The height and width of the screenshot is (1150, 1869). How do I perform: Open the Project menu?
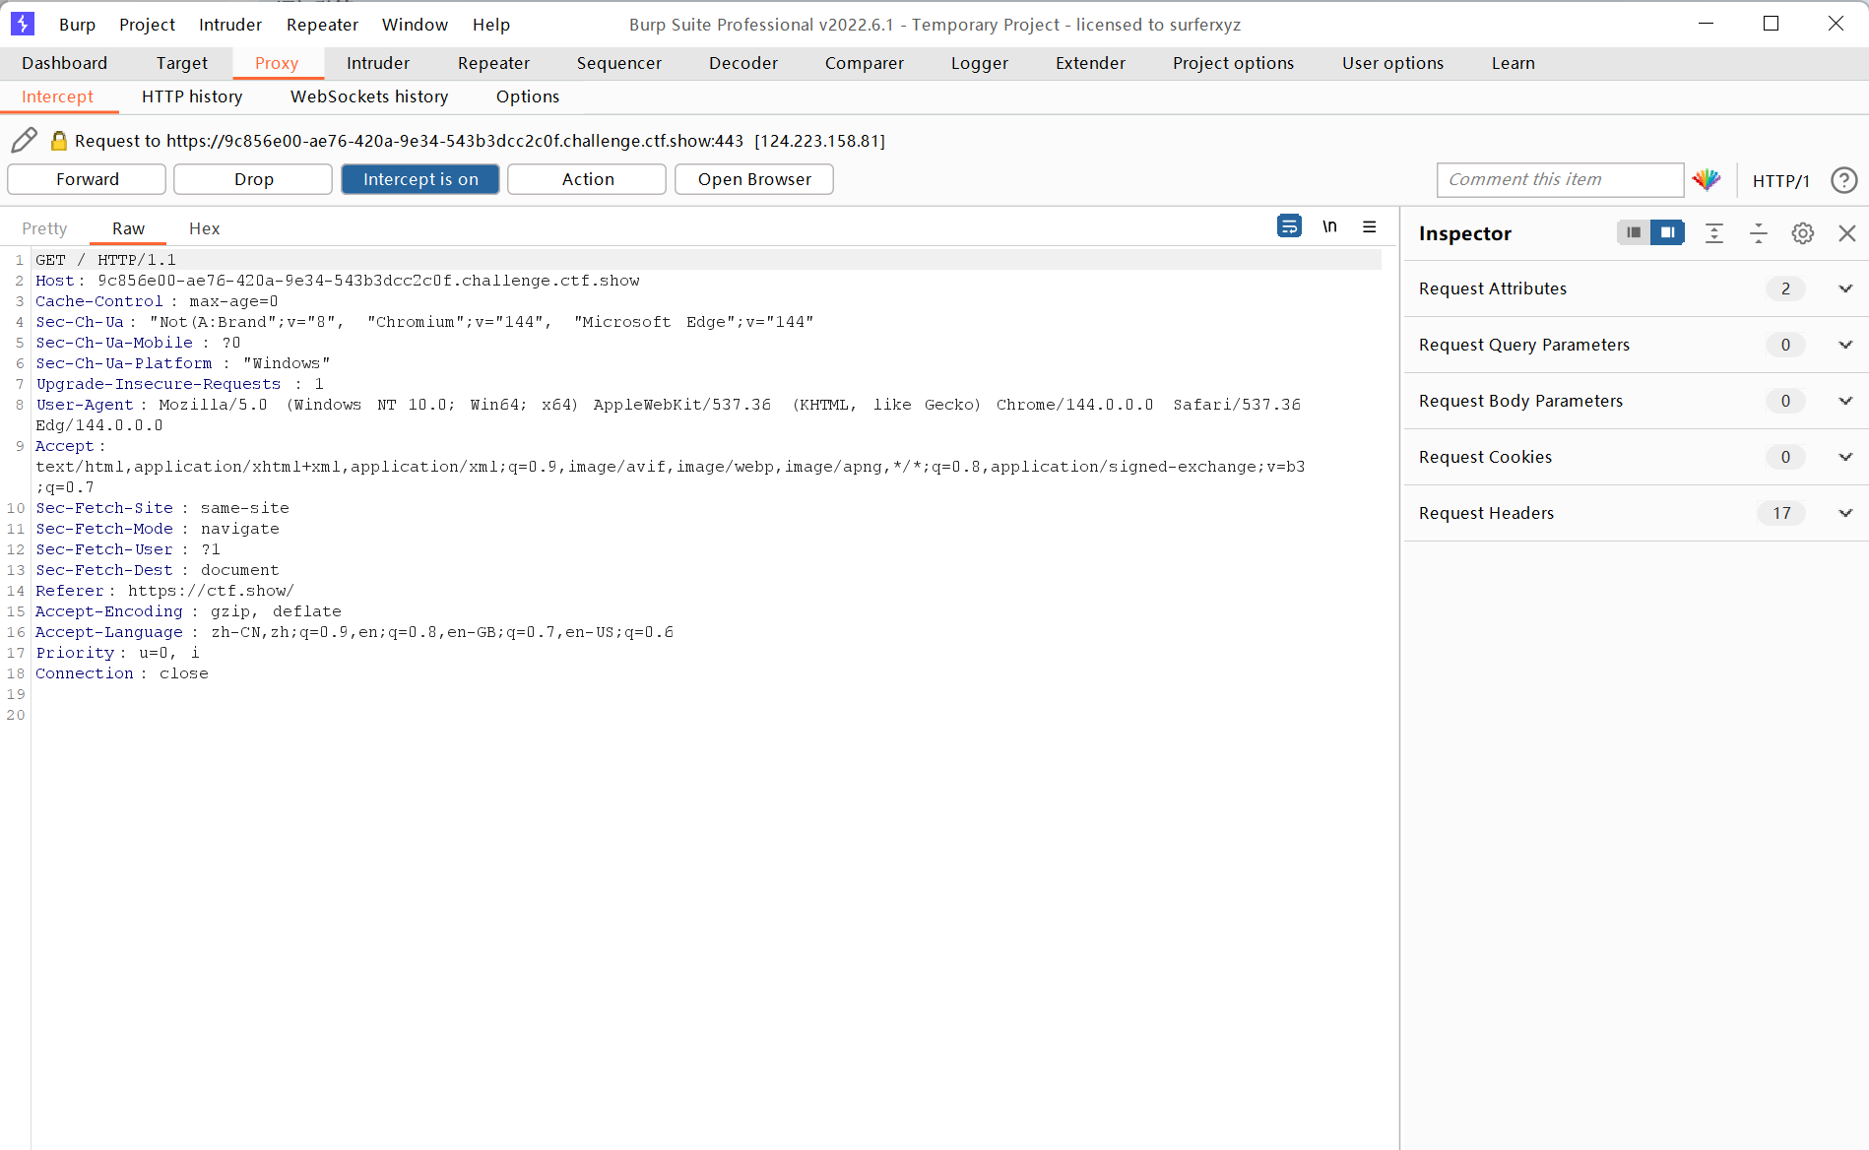pos(147,25)
